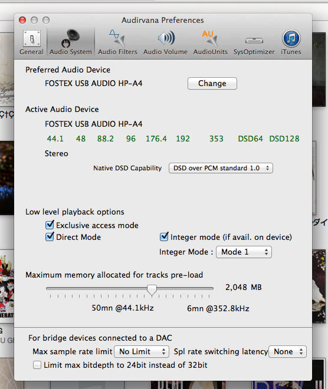This screenshot has height=389, width=328.
Task: Open Native DSD Capability dropdown
Action: coord(221,168)
